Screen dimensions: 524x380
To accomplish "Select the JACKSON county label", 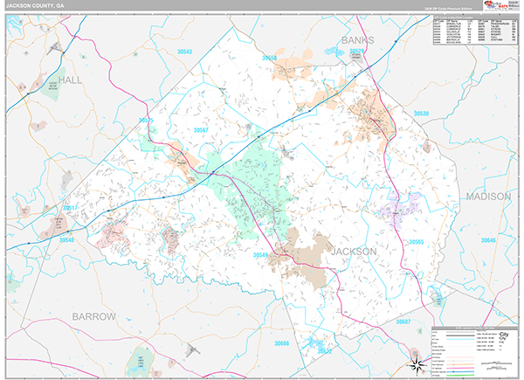I will (x=354, y=252).
